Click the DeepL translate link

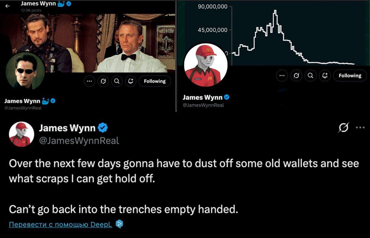[60, 224]
